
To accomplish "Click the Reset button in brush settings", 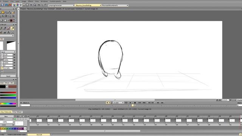I will point(8,76).
